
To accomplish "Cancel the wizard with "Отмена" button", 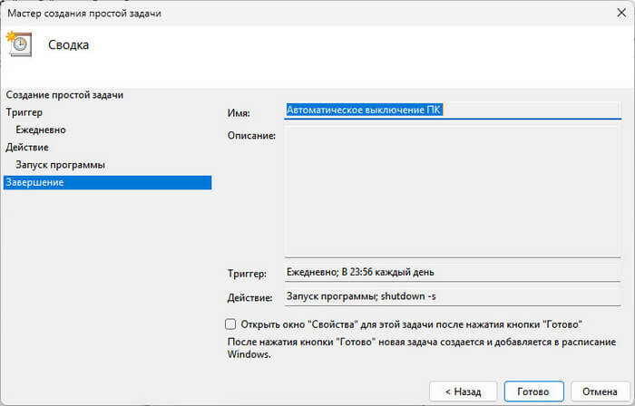I will [598, 391].
